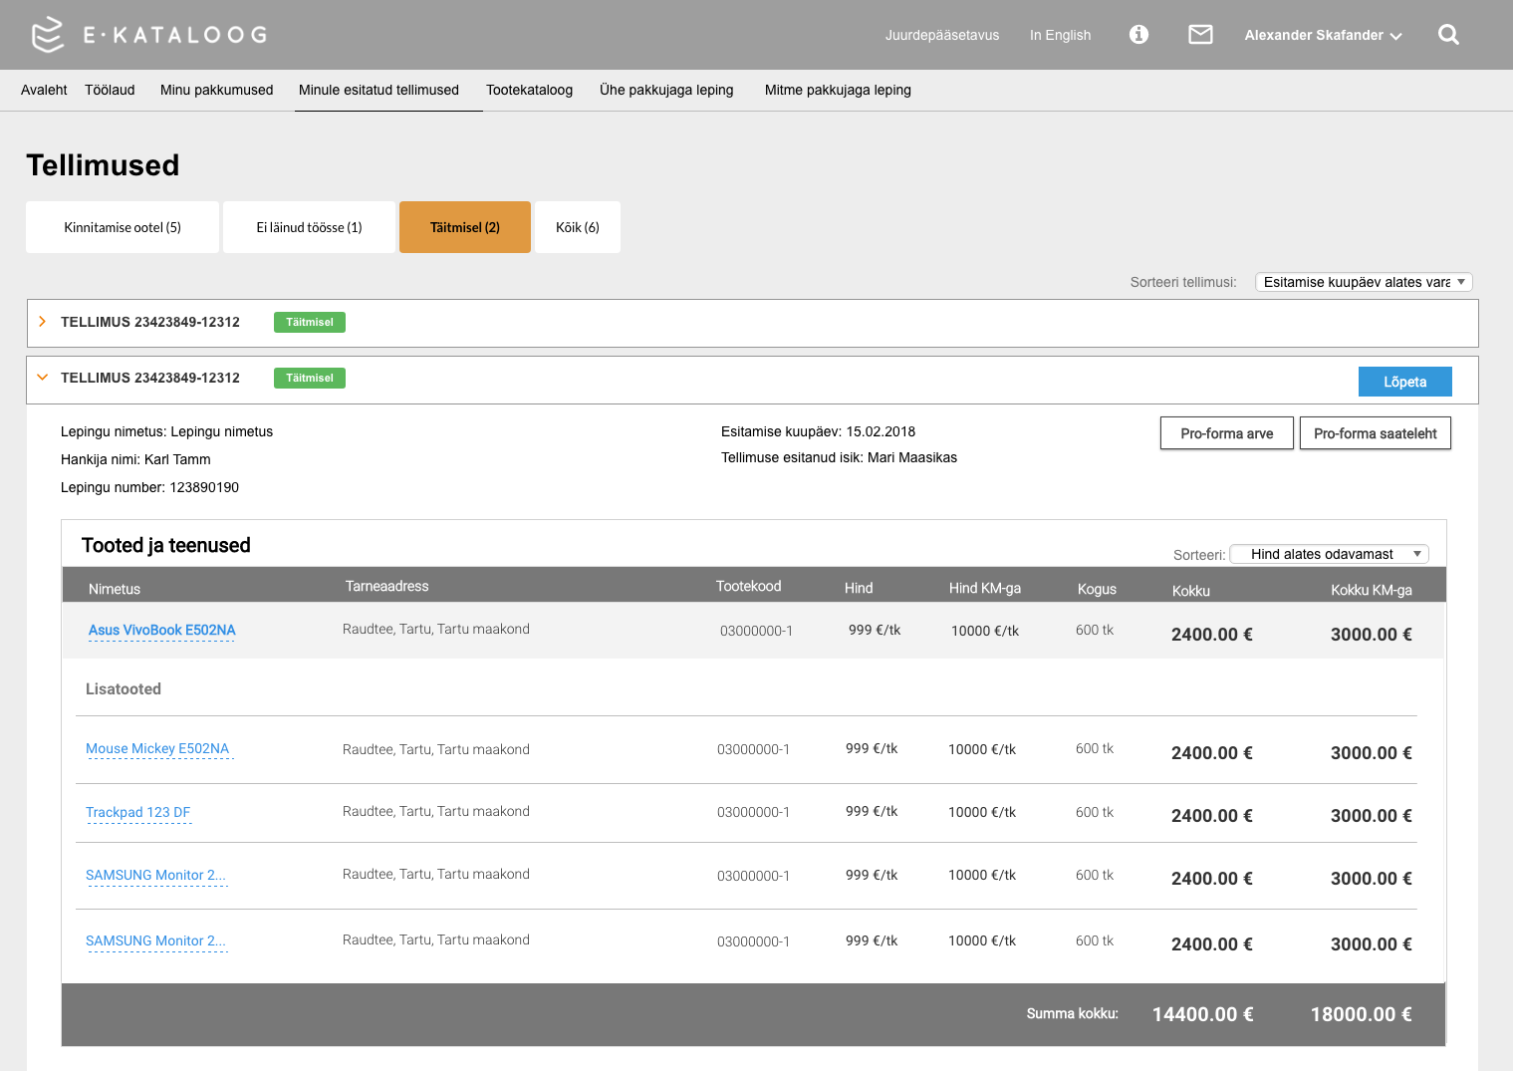
Task: Click the E-Kataloog logo icon
Action: point(47,35)
